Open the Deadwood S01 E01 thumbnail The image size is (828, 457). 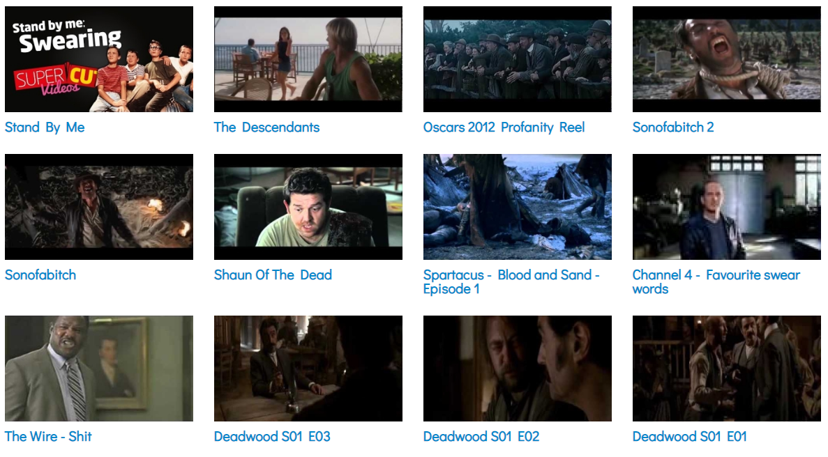coord(726,369)
